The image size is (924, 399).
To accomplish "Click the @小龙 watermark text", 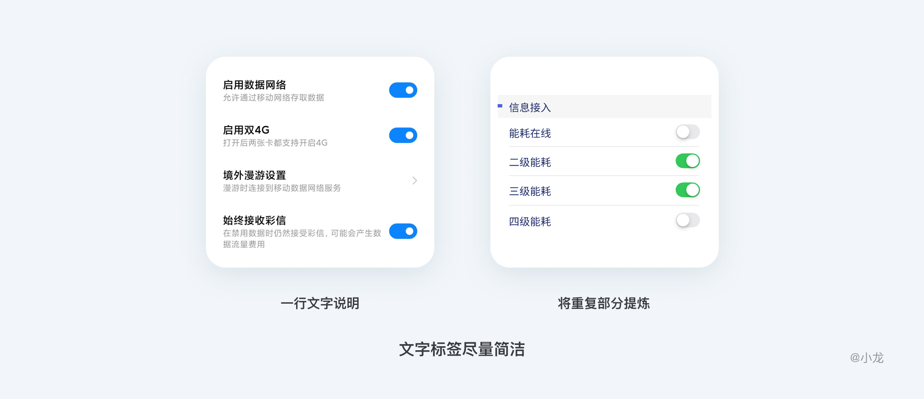I will pos(866,358).
